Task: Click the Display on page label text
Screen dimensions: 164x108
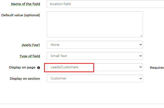Action: click(22, 67)
